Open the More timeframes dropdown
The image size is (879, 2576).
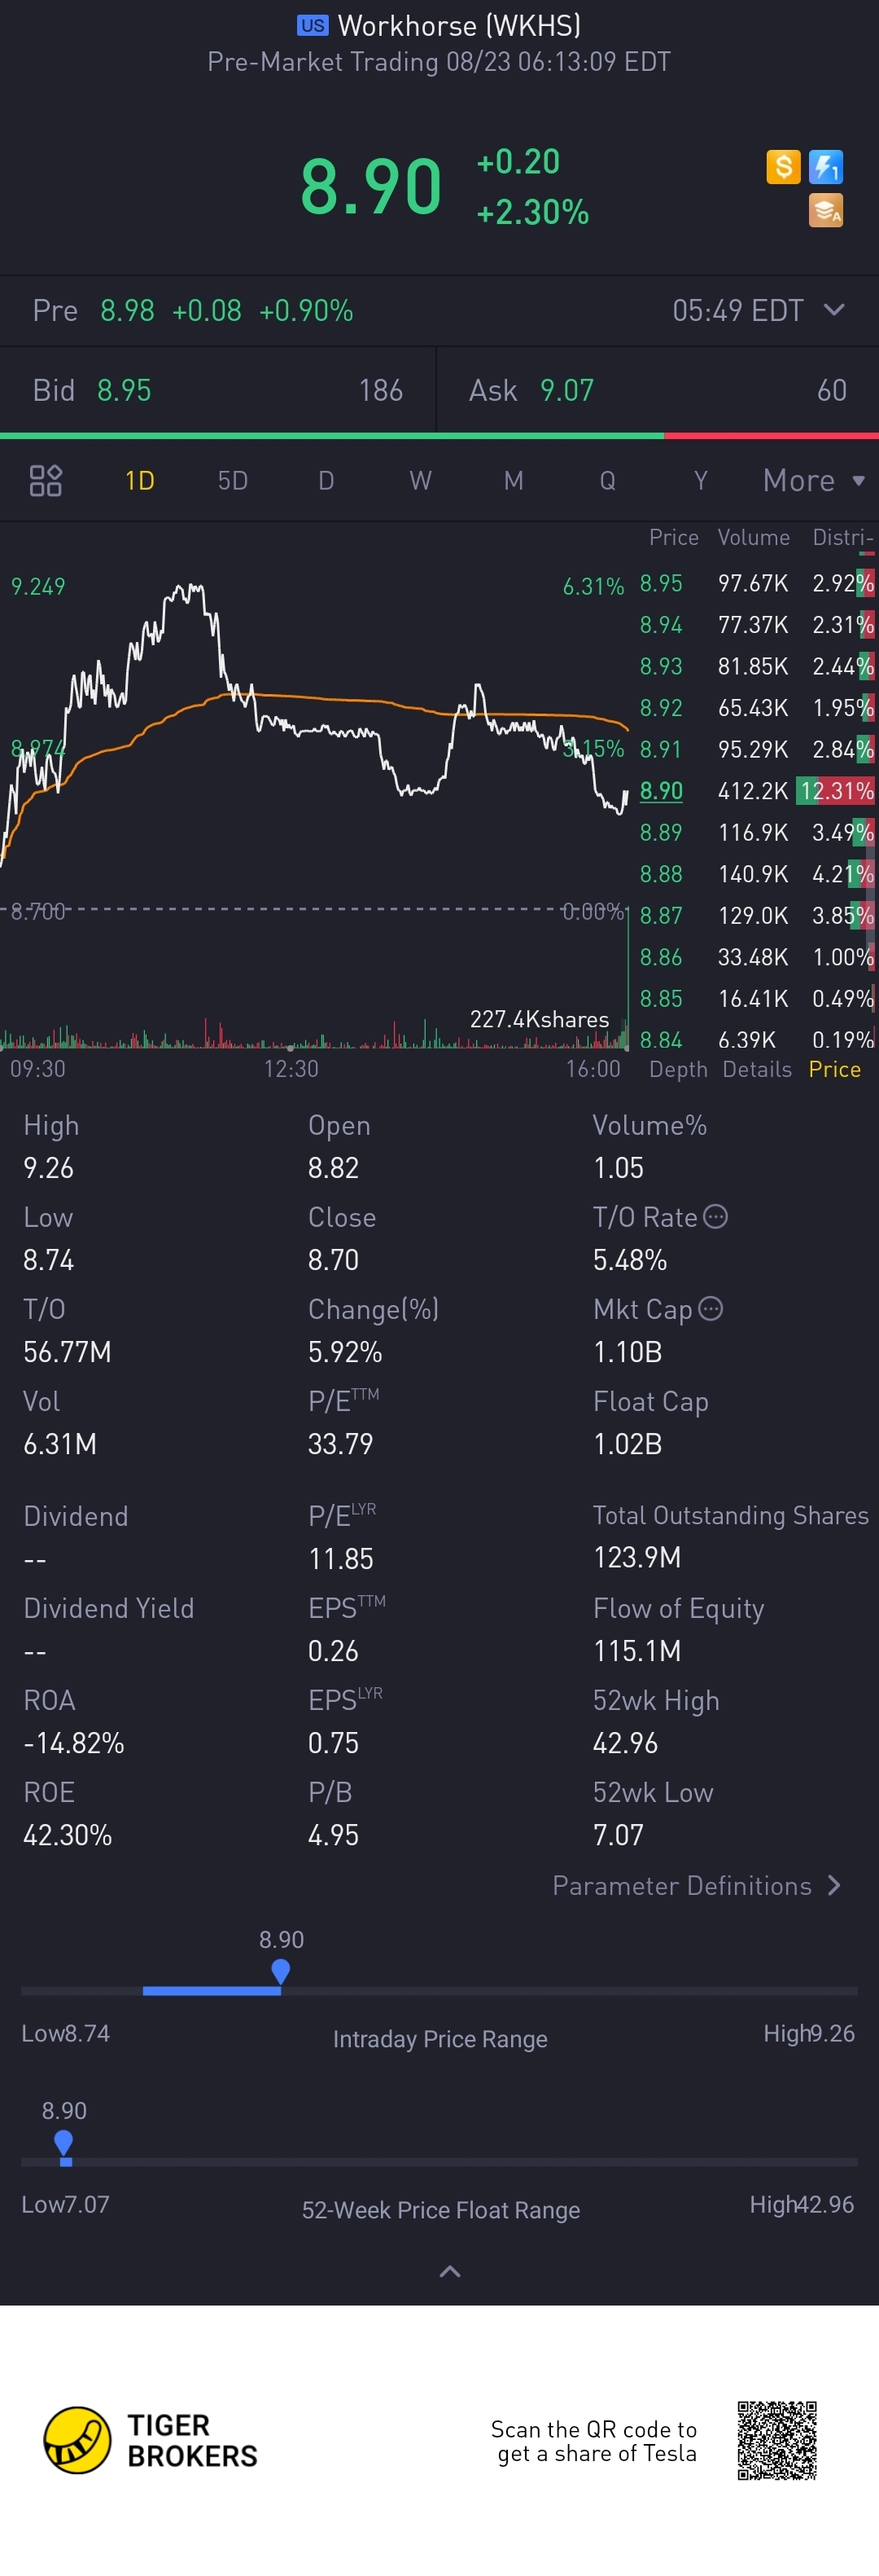tap(813, 481)
